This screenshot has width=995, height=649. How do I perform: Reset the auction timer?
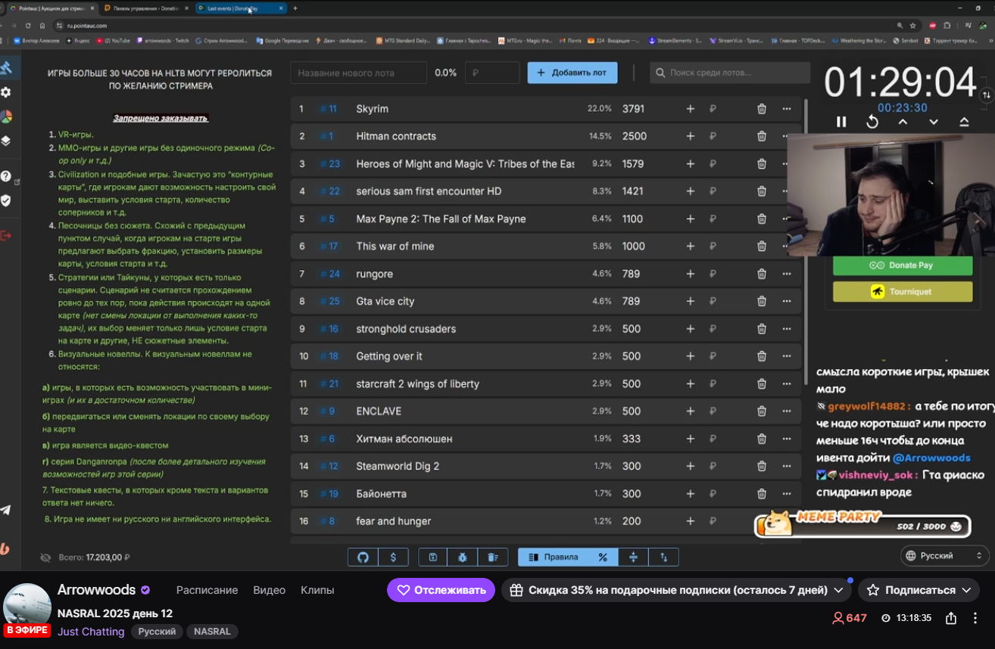tap(872, 122)
